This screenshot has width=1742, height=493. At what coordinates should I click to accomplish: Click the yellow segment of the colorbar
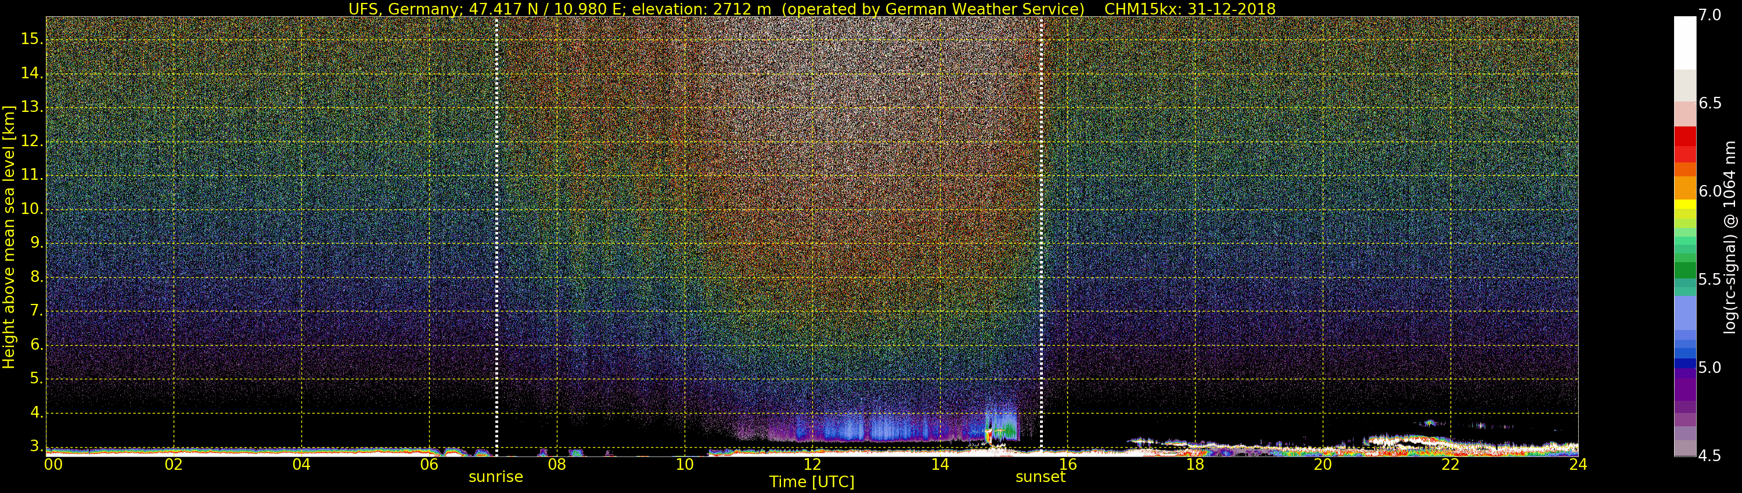tap(1685, 204)
